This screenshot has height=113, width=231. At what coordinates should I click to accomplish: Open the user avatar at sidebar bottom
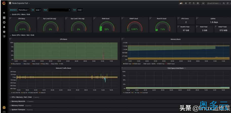point(4,107)
